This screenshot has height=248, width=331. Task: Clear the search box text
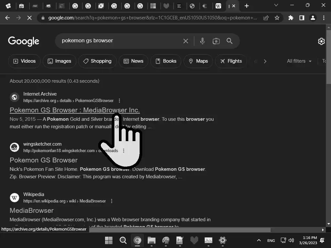[x=186, y=41]
